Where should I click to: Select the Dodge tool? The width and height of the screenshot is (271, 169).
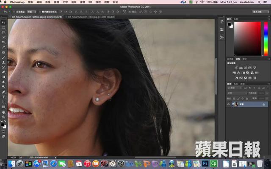pyautogui.click(x=3, y=87)
